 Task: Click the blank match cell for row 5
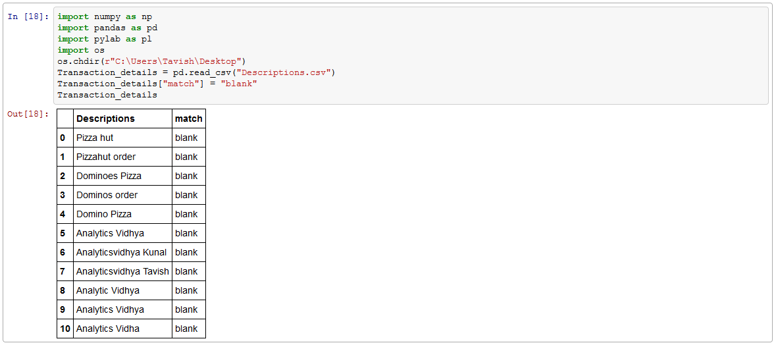tap(186, 233)
